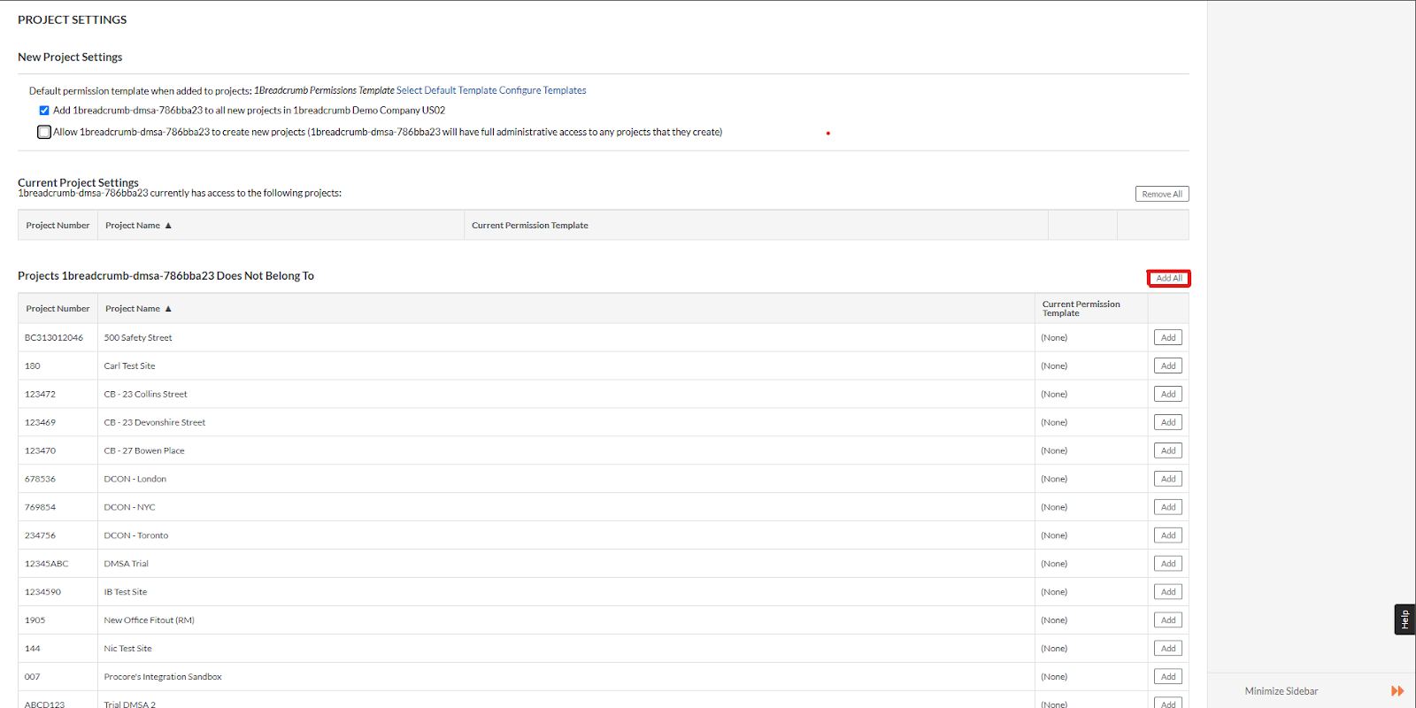Add the DCON - London project

pos(1168,479)
